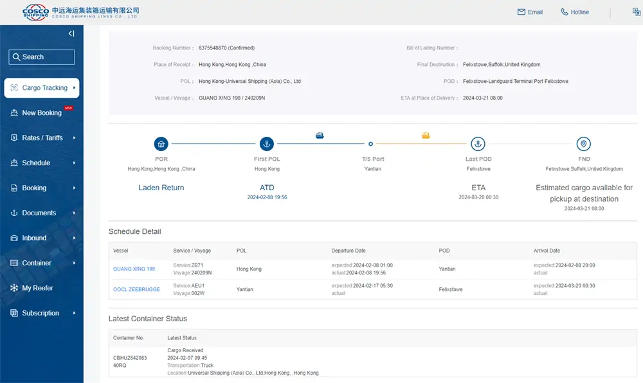Click the Hotline link in header
643x383 pixels.
(580, 12)
